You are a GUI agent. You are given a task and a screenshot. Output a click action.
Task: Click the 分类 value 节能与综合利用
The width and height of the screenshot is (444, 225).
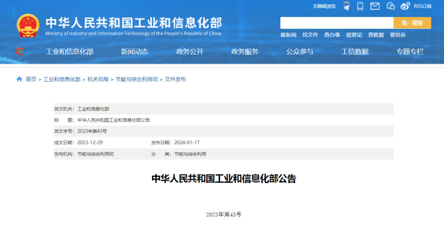[x=190, y=154]
